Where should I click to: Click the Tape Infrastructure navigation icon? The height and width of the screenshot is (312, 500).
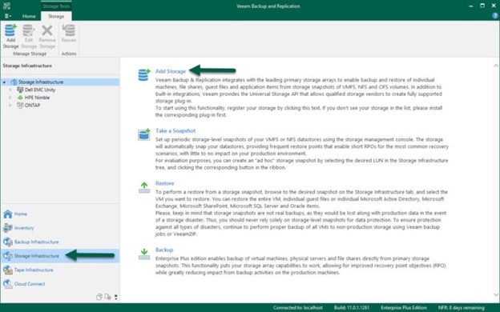point(8,270)
